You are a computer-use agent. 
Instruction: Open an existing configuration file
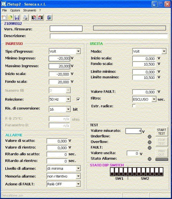tap(10, 18)
